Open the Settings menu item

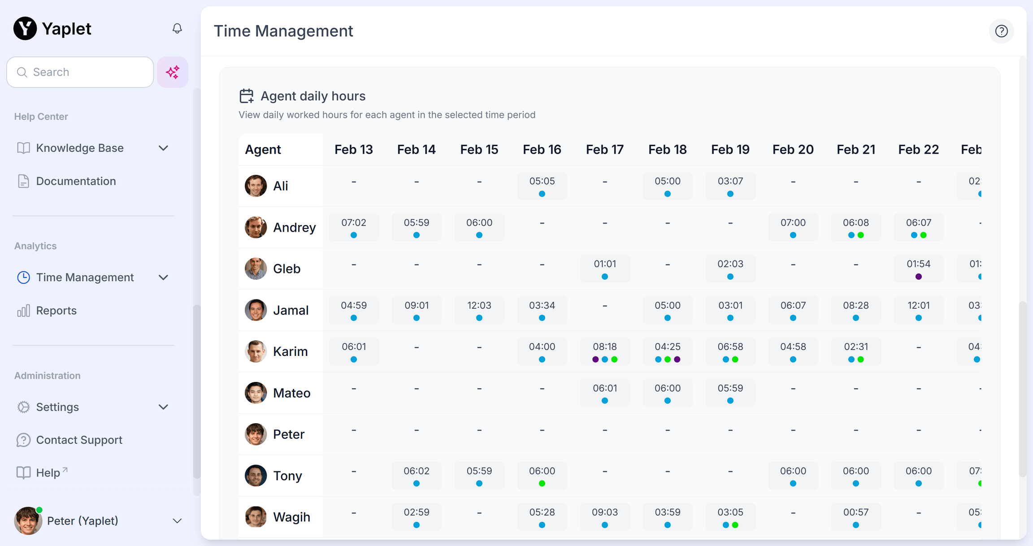tap(57, 407)
